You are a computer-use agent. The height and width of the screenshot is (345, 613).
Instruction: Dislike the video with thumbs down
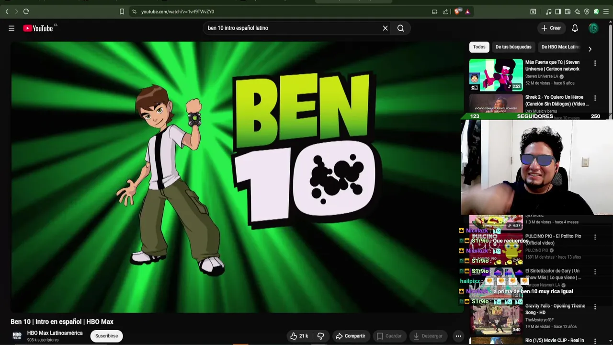[x=321, y=336]
